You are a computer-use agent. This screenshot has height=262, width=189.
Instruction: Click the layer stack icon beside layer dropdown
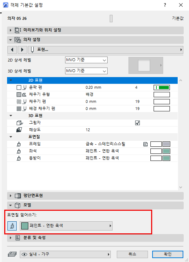pos(12,254)
